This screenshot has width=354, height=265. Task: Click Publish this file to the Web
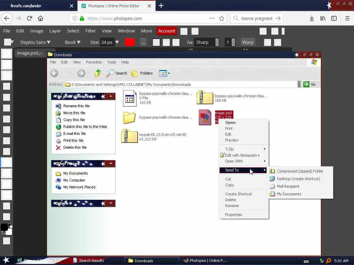pyautogui.click(x=85, y=127)
